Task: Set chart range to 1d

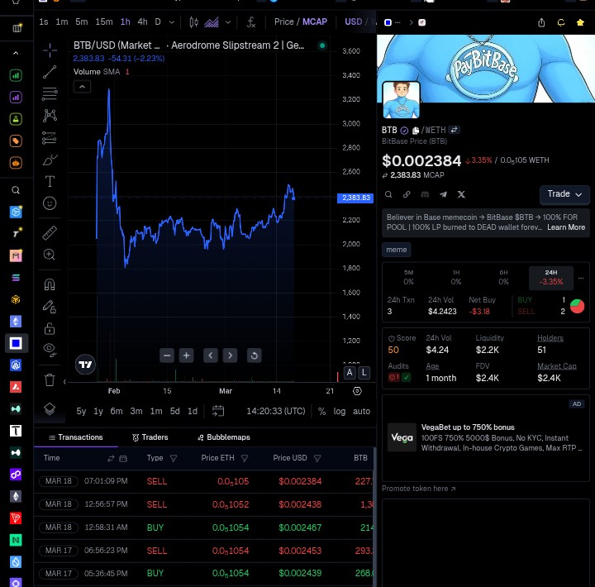Action: [x=193, y=411]
